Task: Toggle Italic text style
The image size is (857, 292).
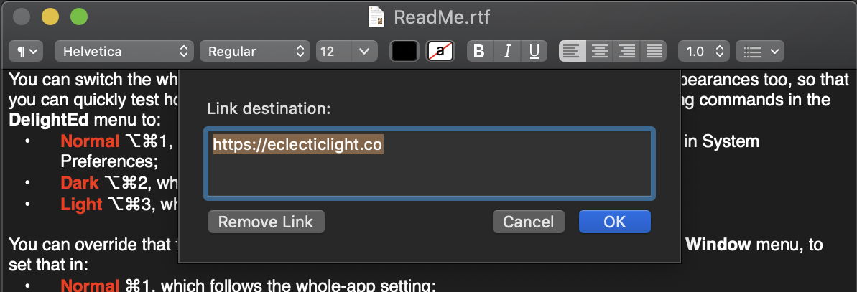Action: pyautogui.click(x=507, y=52)
